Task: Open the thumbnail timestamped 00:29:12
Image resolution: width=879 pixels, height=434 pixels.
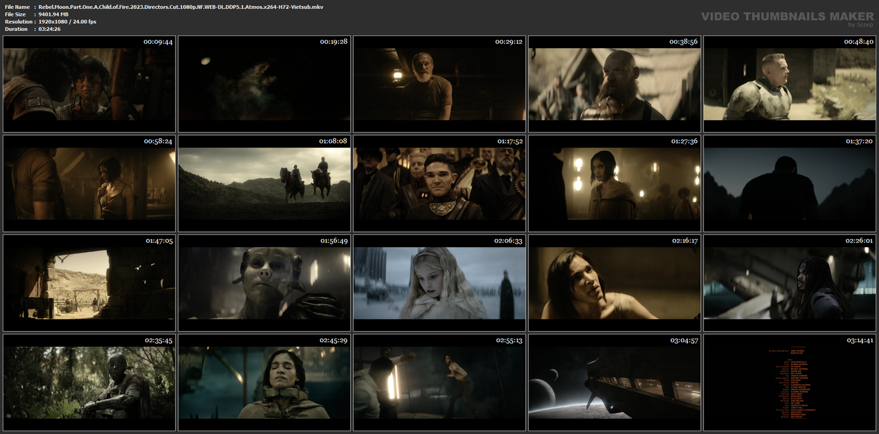Action: (439, 84)
